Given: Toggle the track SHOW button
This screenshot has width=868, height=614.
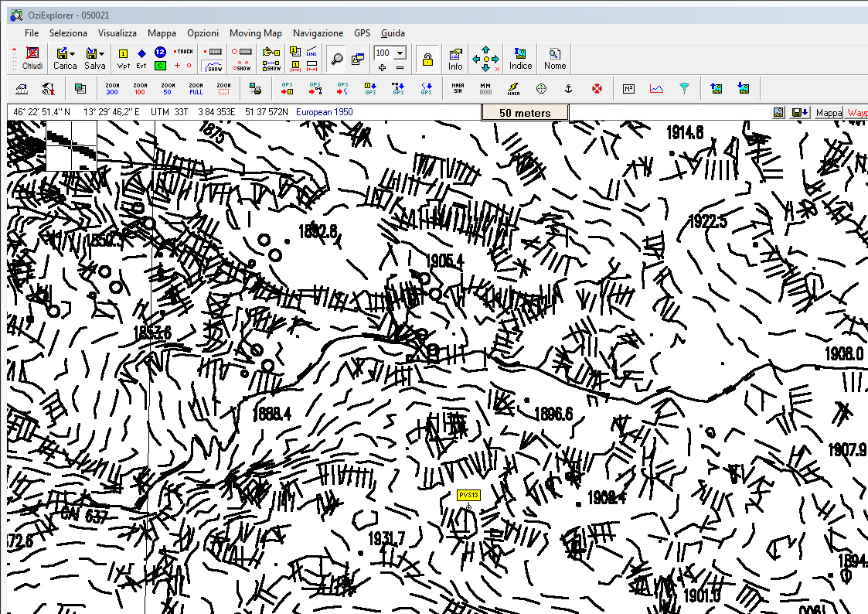Looking at the screenshot, I should click(x=214, y=67).
